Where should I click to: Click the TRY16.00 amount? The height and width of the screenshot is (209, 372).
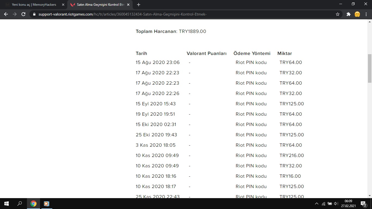point(290,176)
